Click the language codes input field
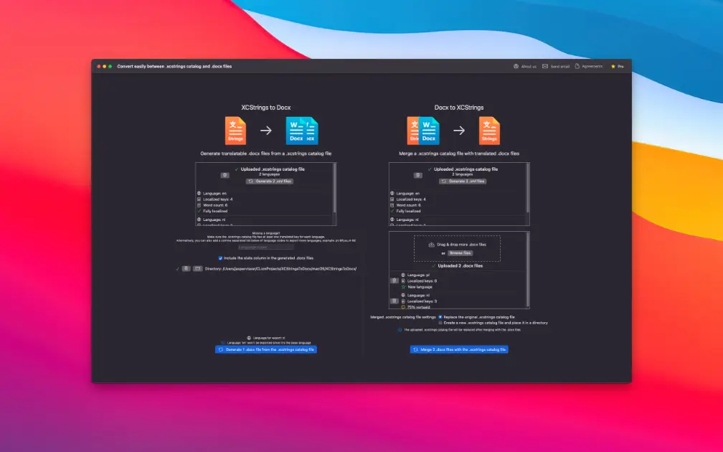 tap(265, 248)
